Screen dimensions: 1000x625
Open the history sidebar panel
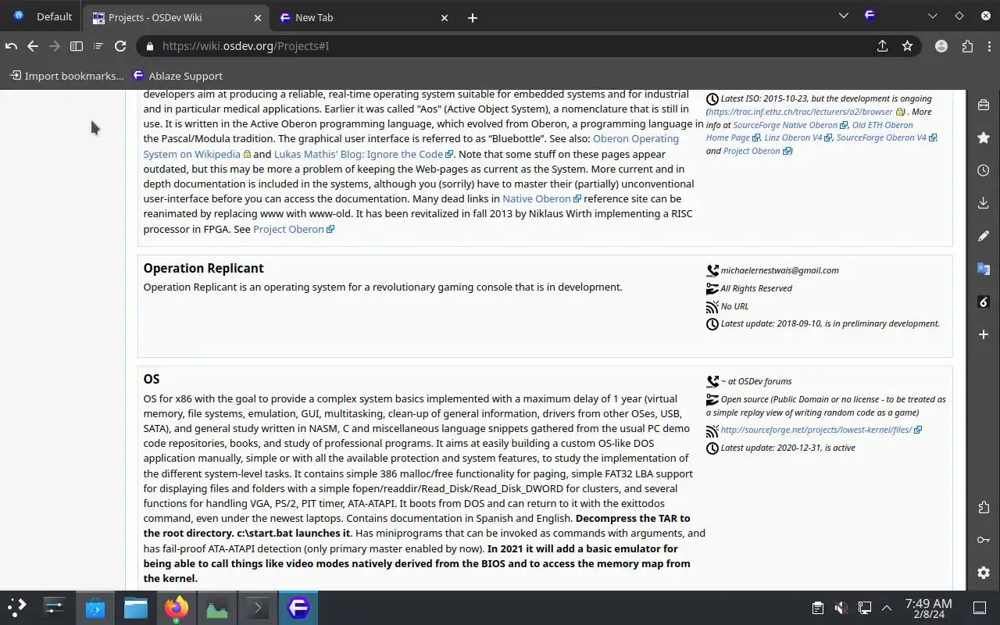click(984, 170)
